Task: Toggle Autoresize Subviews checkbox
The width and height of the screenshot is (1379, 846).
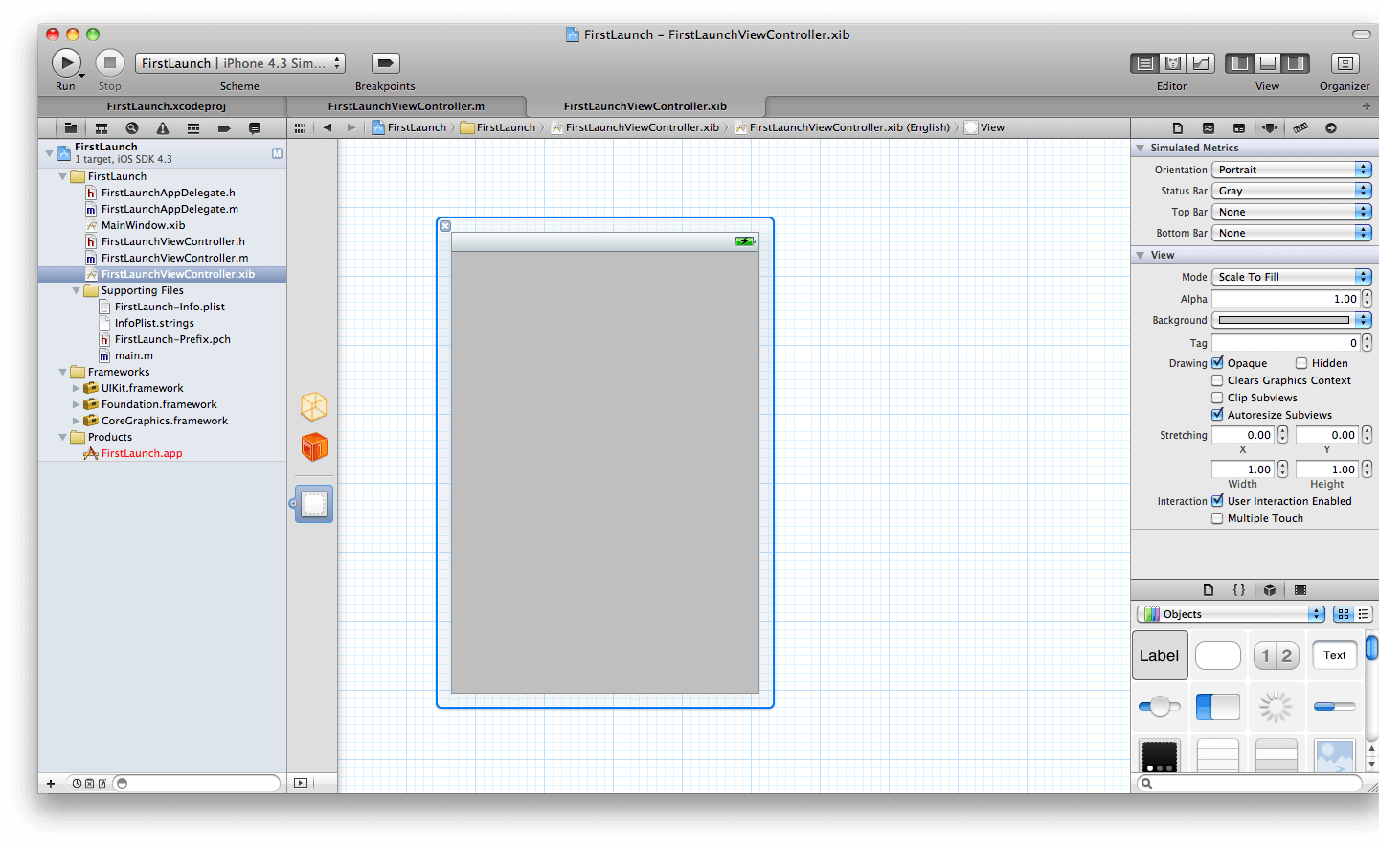Action: [x=1217, y=415]
